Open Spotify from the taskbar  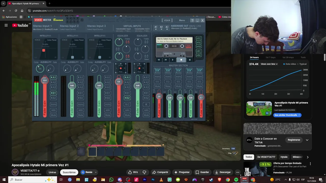pos(236,180)
